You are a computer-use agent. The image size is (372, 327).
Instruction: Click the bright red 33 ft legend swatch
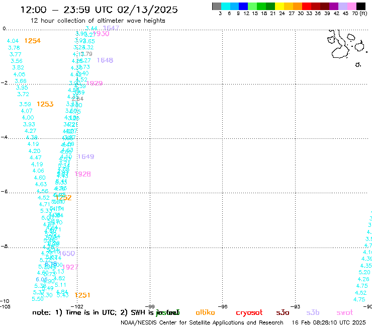click(x=307, y=6)
